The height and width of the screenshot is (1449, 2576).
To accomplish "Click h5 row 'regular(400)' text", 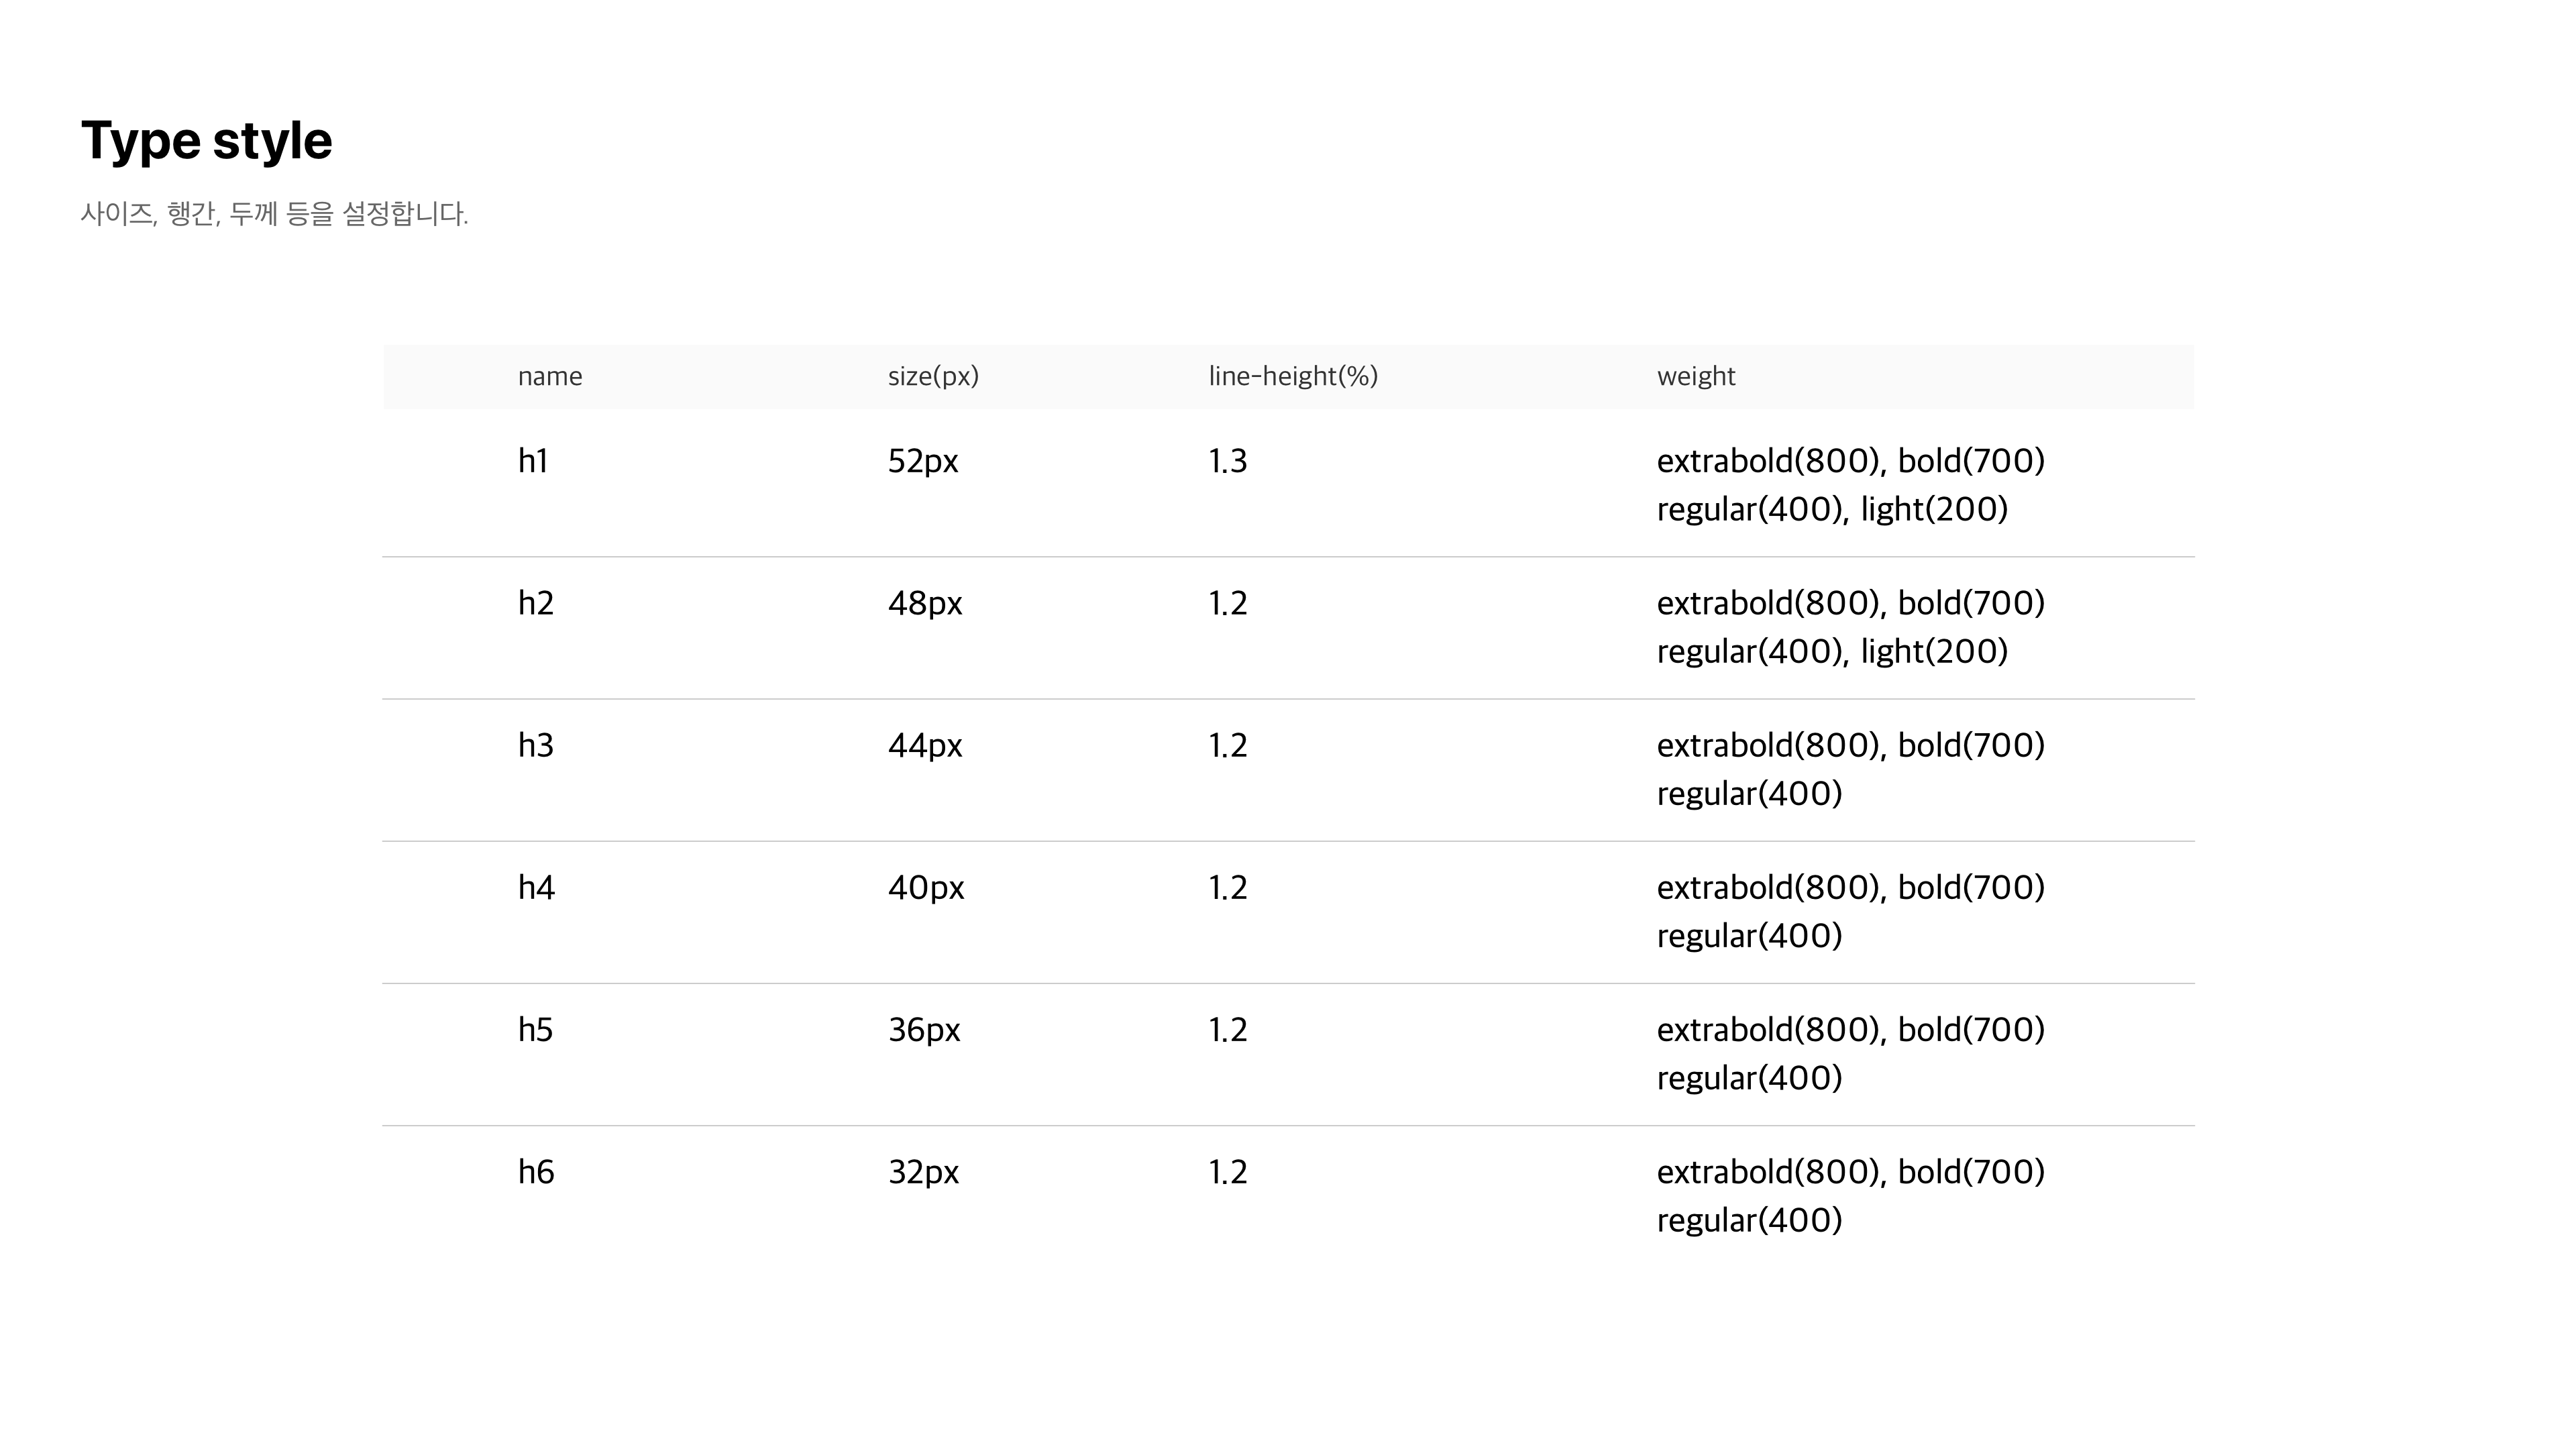I will [1749, 1078].
